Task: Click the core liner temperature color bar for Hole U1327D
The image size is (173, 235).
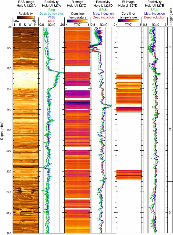Action: point(129,21)
